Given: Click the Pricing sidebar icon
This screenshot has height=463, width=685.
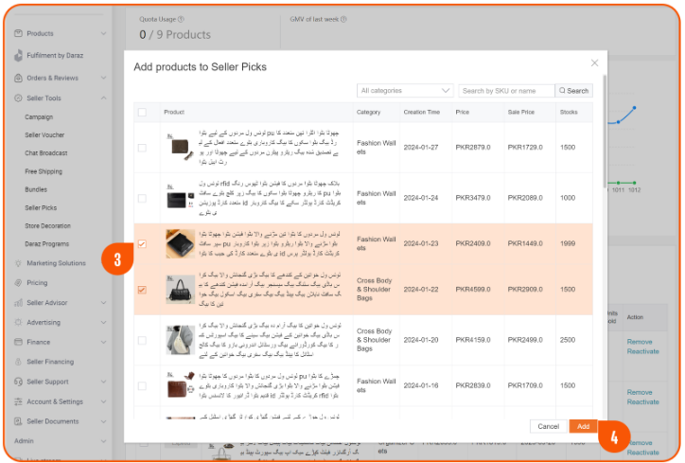Looking at the screenshot, I should pos(18,283).
